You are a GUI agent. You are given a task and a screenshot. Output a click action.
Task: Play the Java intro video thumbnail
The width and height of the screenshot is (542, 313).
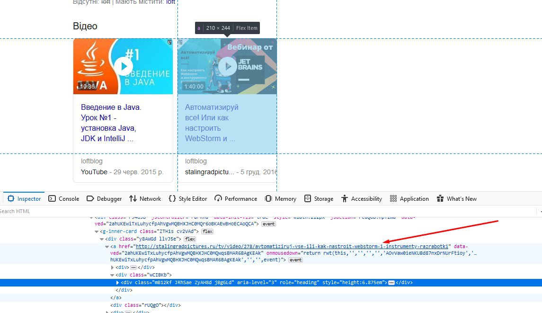(x=123, y=66)
